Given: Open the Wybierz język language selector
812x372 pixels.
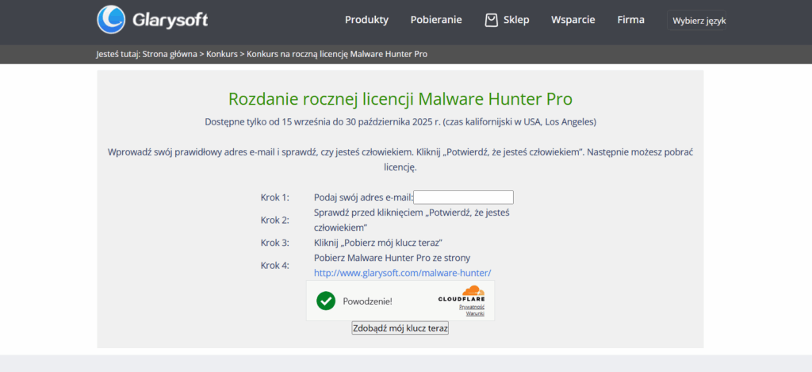Looking at the screenshot, I should 699,21.
